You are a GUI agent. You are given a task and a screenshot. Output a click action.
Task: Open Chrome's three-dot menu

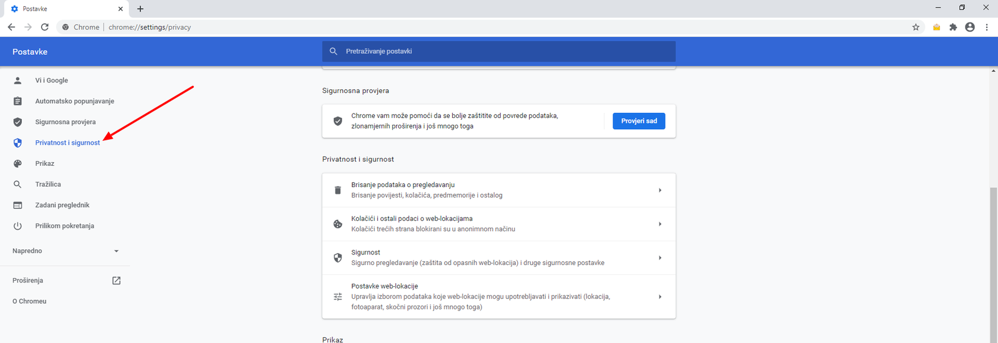click(986, 27)
